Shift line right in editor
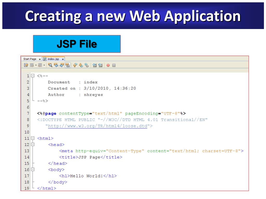This screenshot has height=199, width=266. pos(100,65)
